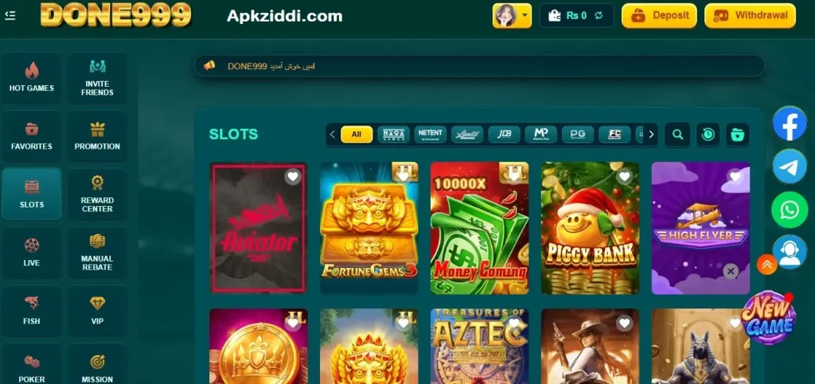Click the slots search magnifier icon
Image resolution: width=815 pixels, height=384 pixels.
click(x=677, y=134)
